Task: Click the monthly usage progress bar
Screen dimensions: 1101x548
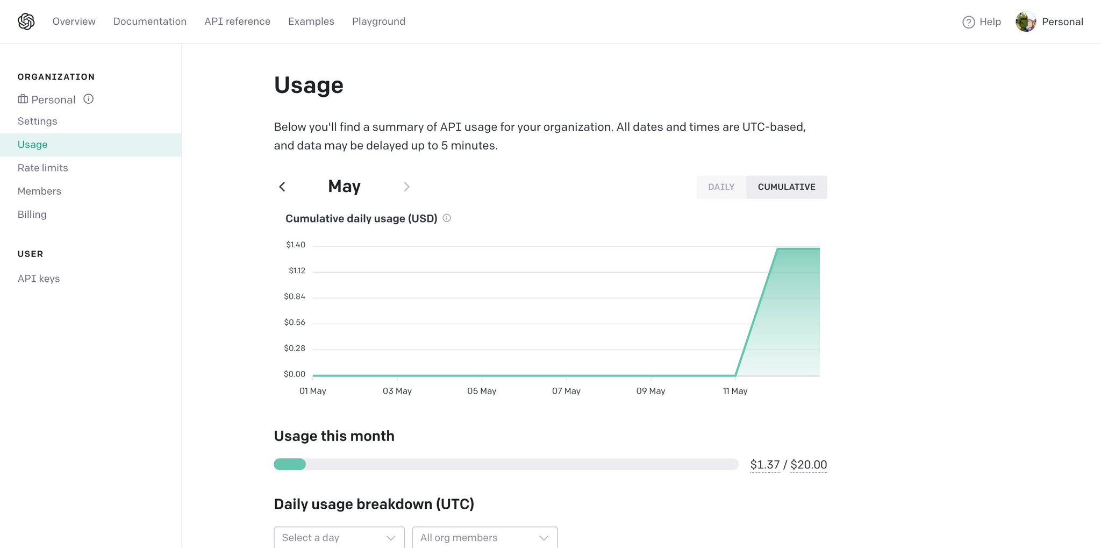Action: (506, 464)
